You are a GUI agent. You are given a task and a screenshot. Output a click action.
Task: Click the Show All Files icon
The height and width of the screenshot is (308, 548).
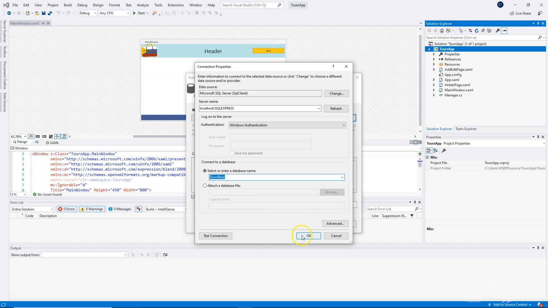489,31
